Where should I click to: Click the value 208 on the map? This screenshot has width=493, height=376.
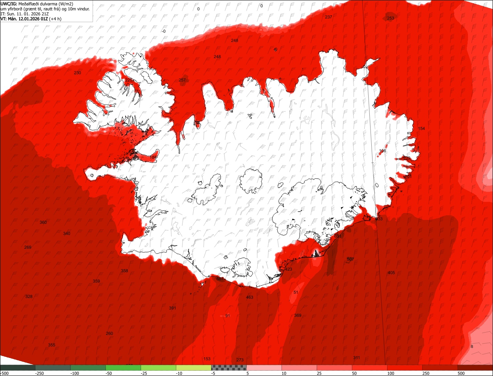pyautogui.click(x=407, y=158)
